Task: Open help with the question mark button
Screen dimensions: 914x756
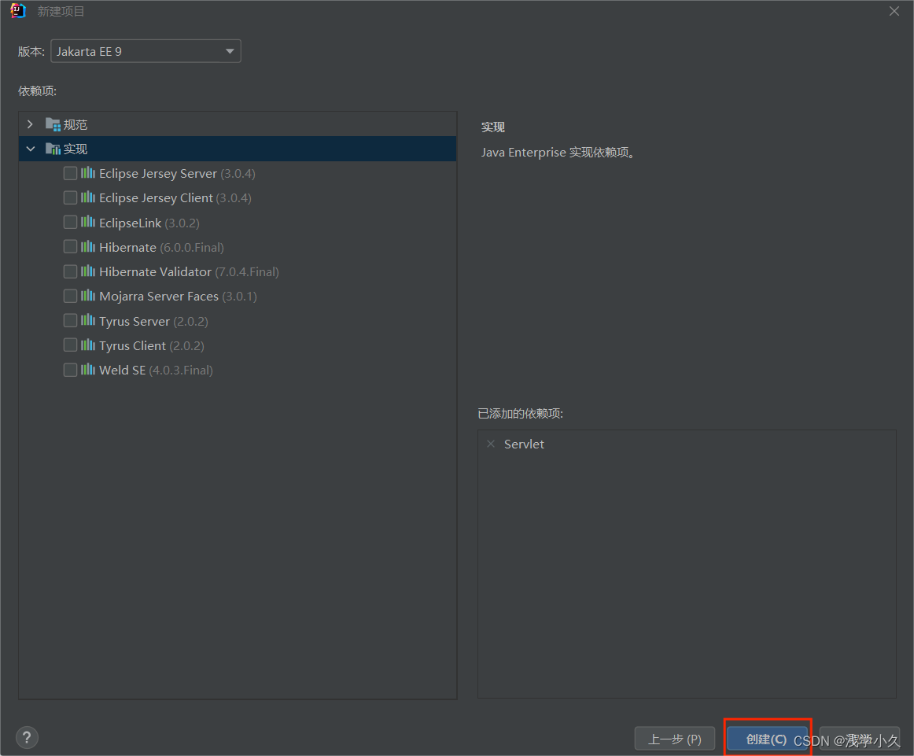Action: [x=27, y=737]
